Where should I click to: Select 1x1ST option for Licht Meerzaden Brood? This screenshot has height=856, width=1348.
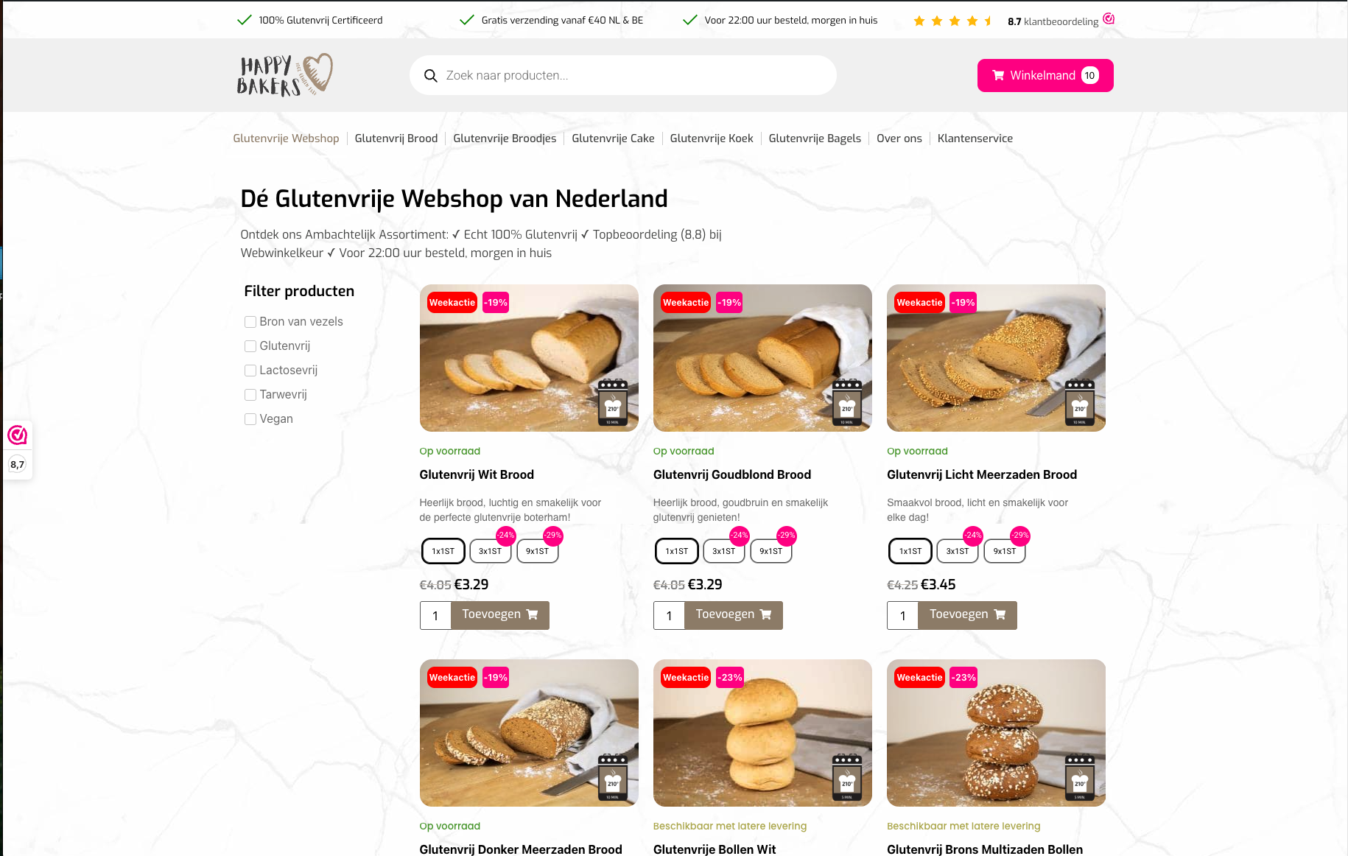pos(910,551)
